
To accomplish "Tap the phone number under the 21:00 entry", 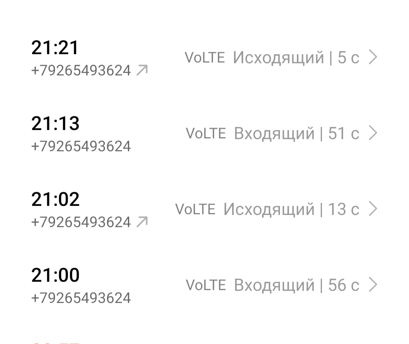I will tap(81, 298).
